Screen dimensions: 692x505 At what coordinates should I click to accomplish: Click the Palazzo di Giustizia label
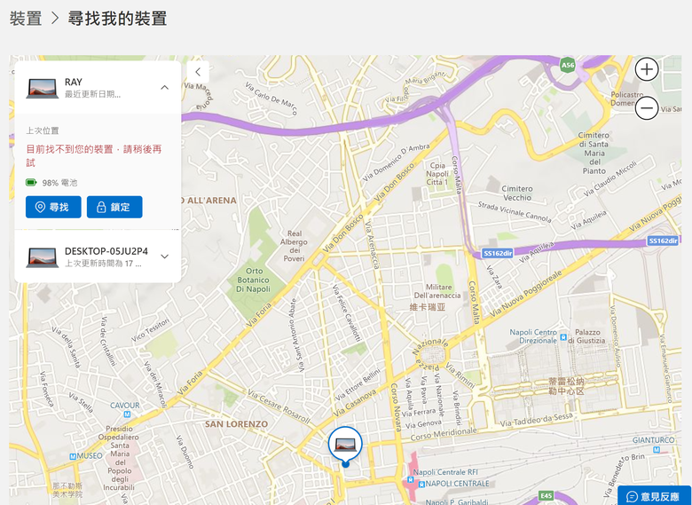[x=587, y=336]
